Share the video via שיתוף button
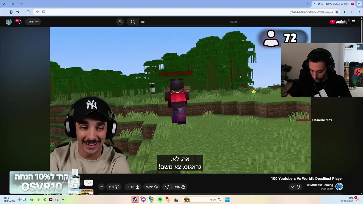Screen dimensions: 363x204 click(152, 187)
